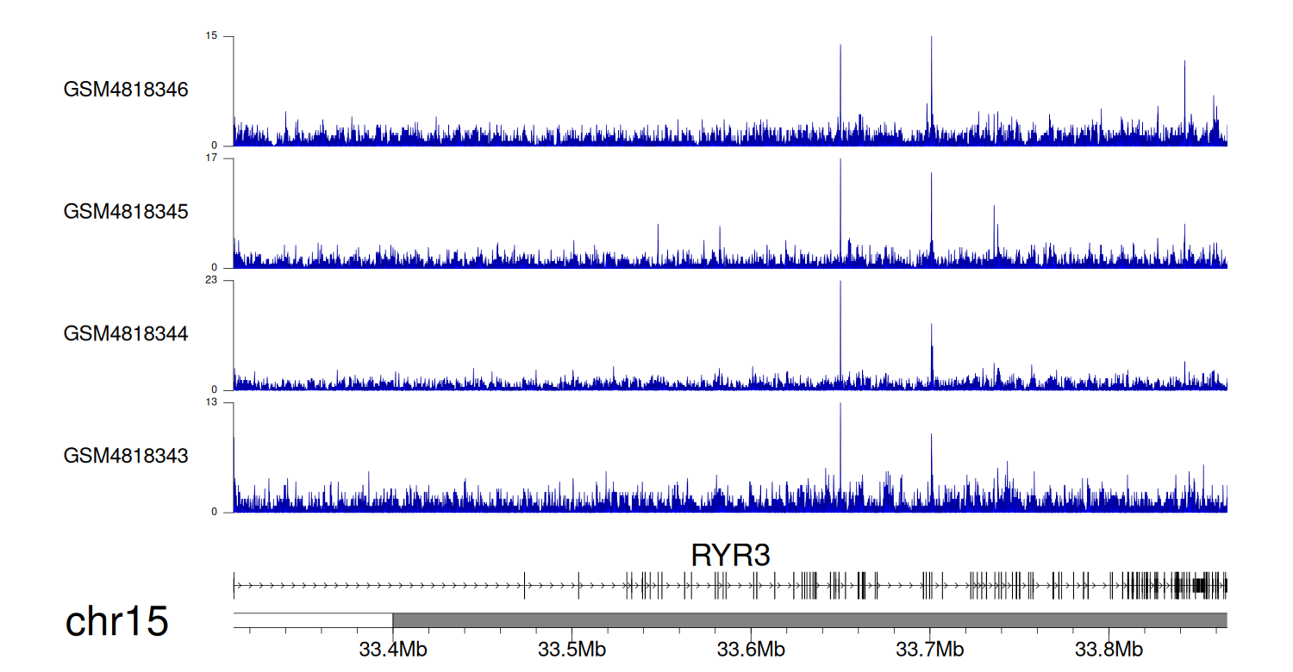The height and width of the screenshot is (672, 1293).
Task: Click the 33.4Mb axis tick label
Action: pos(393,649)
